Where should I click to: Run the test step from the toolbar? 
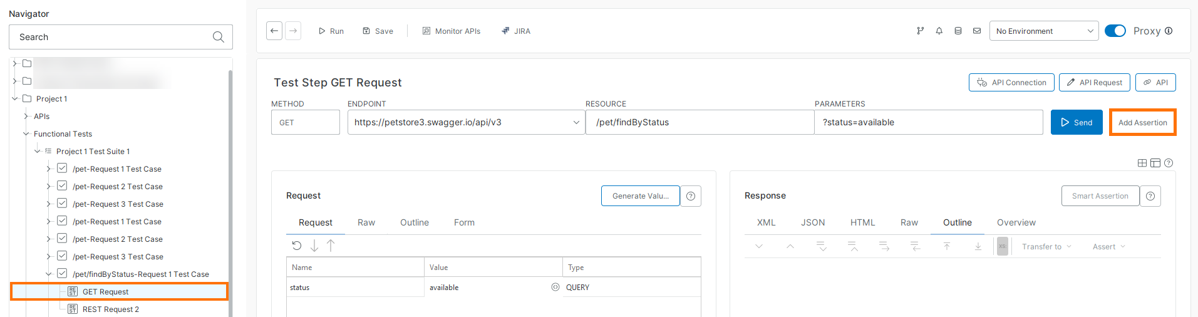coord(331,31)
